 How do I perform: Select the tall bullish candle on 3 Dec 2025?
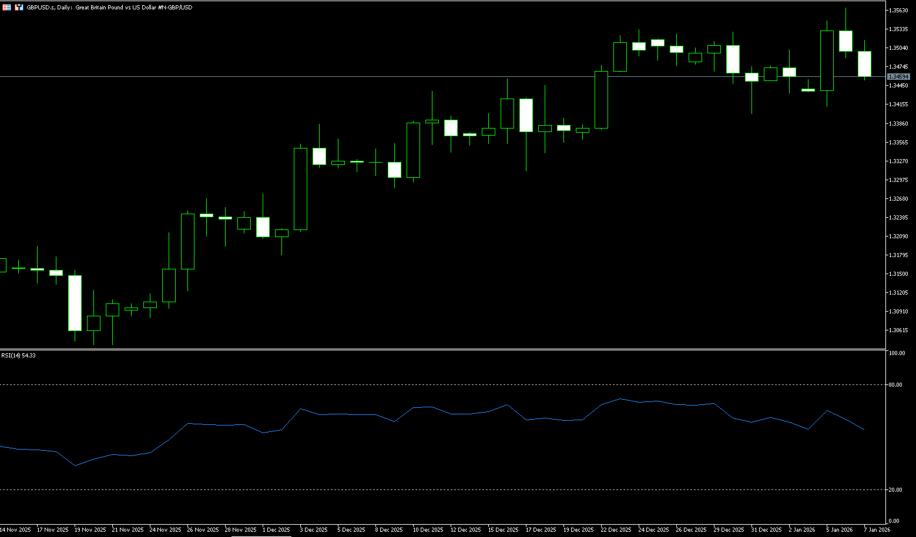point(300,189)
